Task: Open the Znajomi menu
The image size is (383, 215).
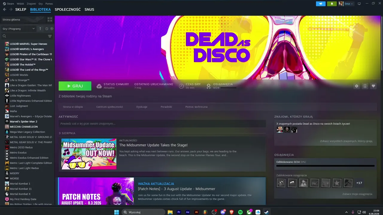Action: click(x=31, y=4)
